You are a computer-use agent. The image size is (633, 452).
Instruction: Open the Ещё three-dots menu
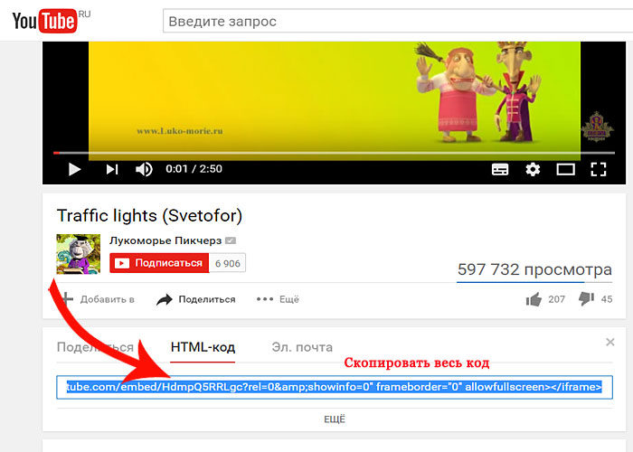click(x=278, y=299)
